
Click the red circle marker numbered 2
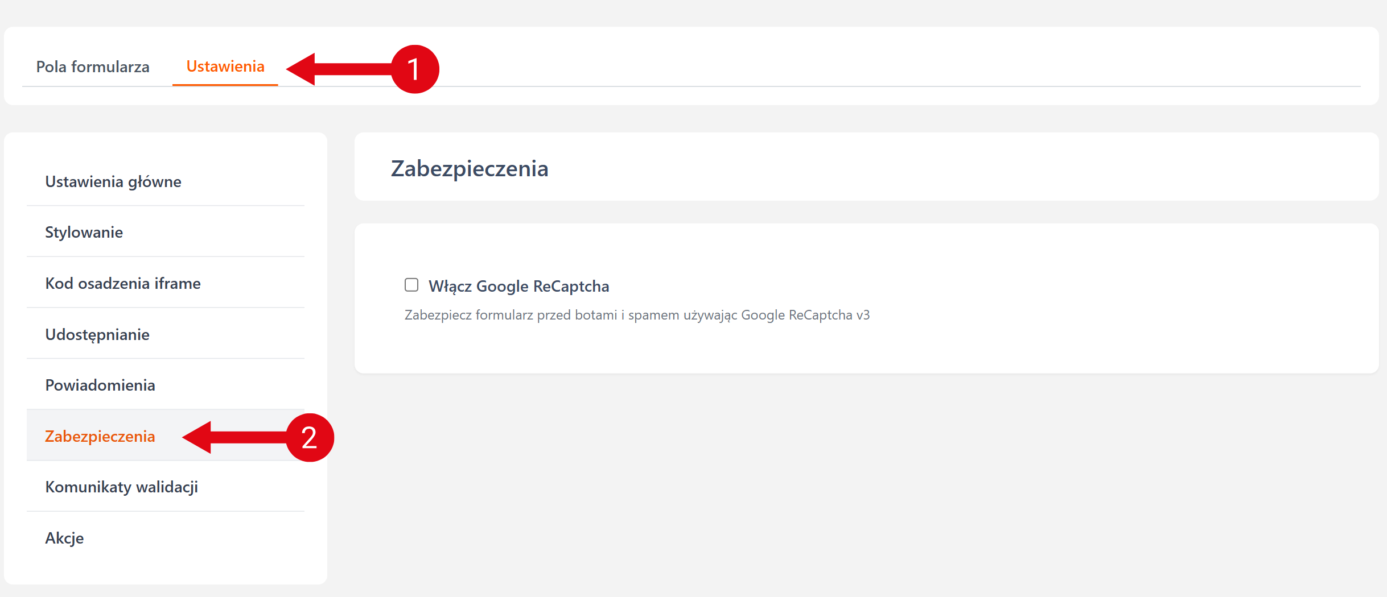coord(309,438)
